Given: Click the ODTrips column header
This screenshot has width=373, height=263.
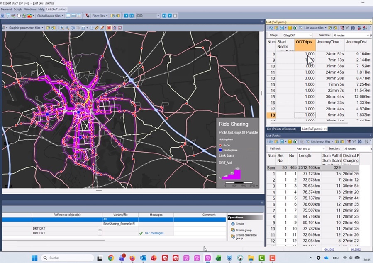Looking at the screenshot, I should pyautogui.click(x=305, y=45).
